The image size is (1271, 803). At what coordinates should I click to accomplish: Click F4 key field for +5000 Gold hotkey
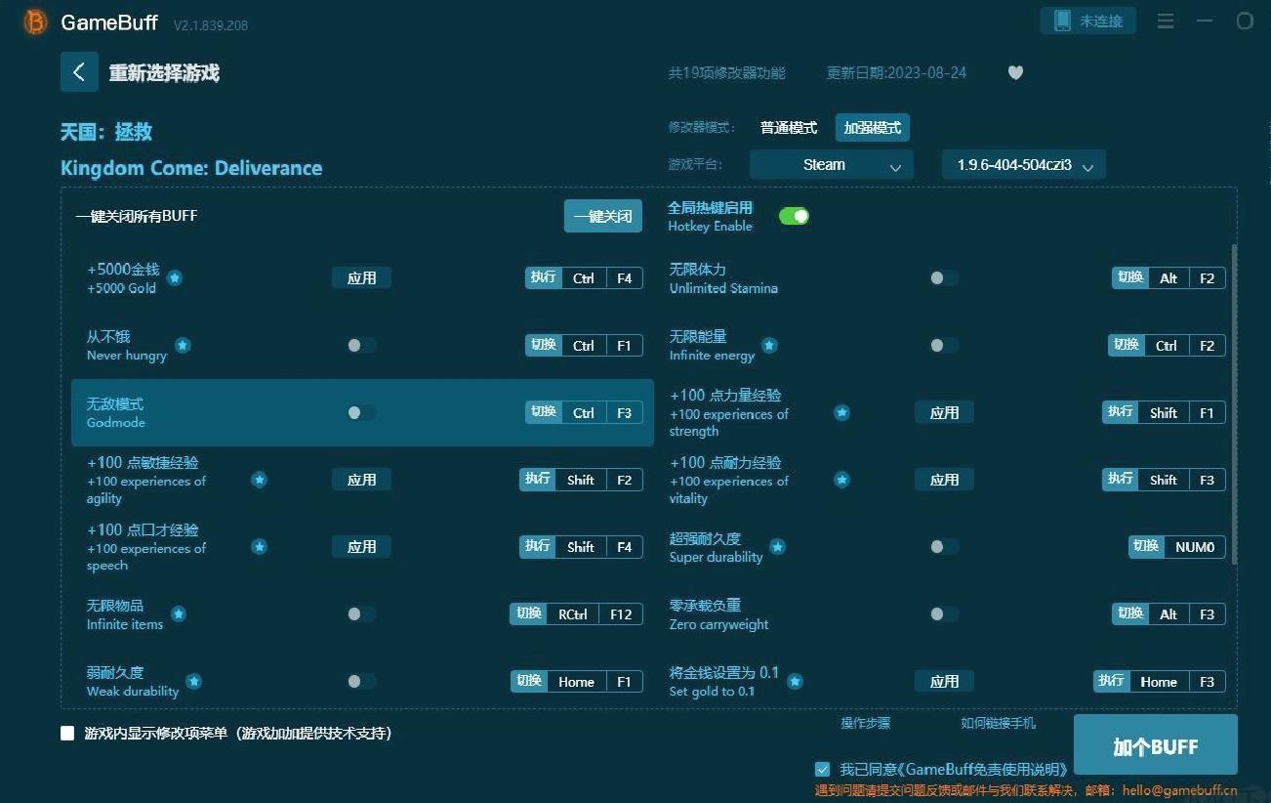pyautogui.click(x=624, y=278)
